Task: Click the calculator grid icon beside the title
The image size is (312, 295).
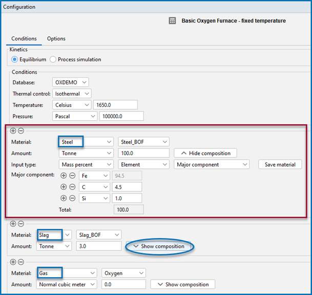Action: tap(172, 20)
